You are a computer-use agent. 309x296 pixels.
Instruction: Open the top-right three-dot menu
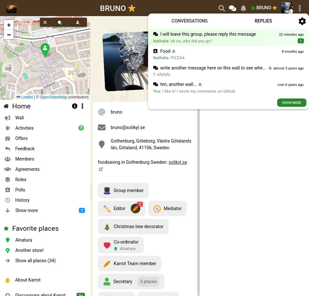coord(300,8)
